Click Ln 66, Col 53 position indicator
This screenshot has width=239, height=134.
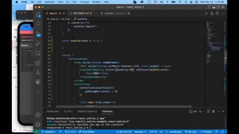124,131
